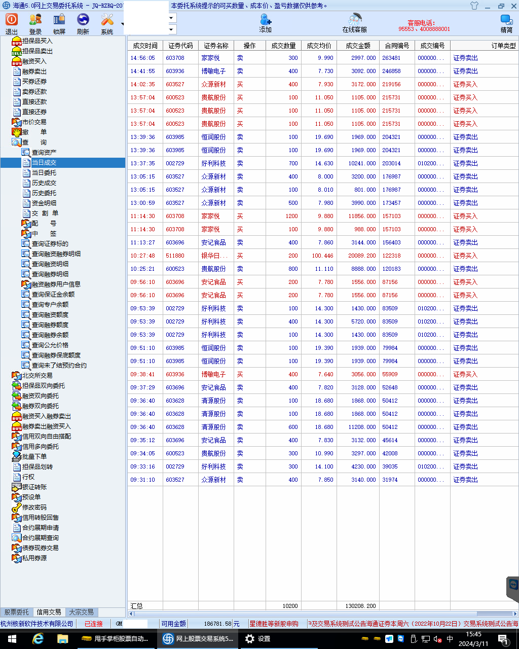Image resolution: width=519 pixels, height=649 pixels.
Task: Click the 修改密码 key icon
Action: [x=17, y=507]
